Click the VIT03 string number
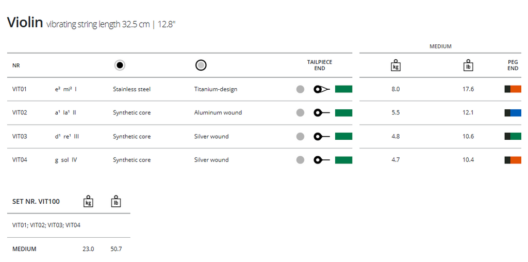The height and width of the screenshot is (262, 528). pos(19,136)
